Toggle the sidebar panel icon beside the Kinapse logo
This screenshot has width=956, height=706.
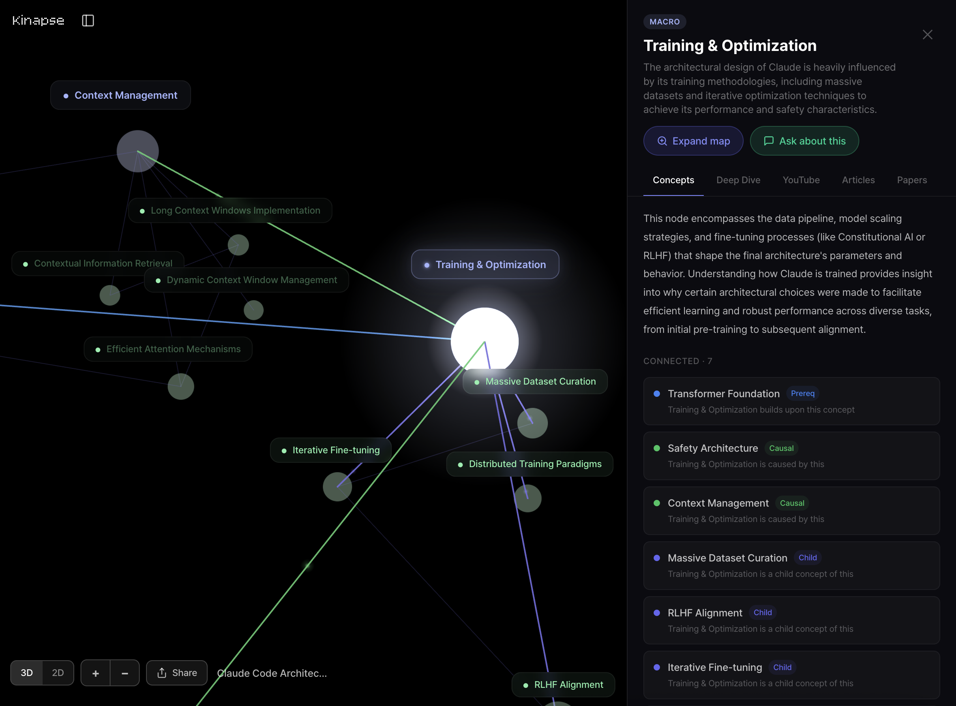tap(88, 20)
